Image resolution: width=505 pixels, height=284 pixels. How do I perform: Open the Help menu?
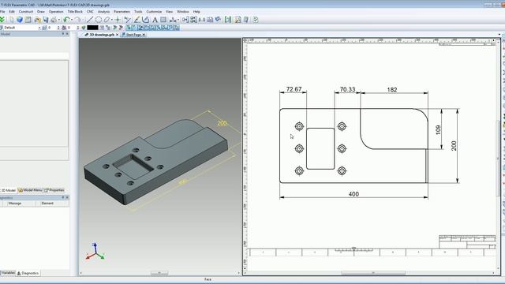click(x=196, y=12)
